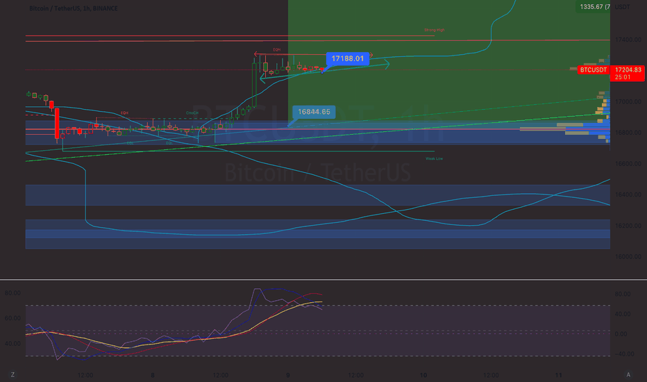Click 12:00 label between dates 10 and 11
This screenshot has height=382, width=647.
[491, 375]
